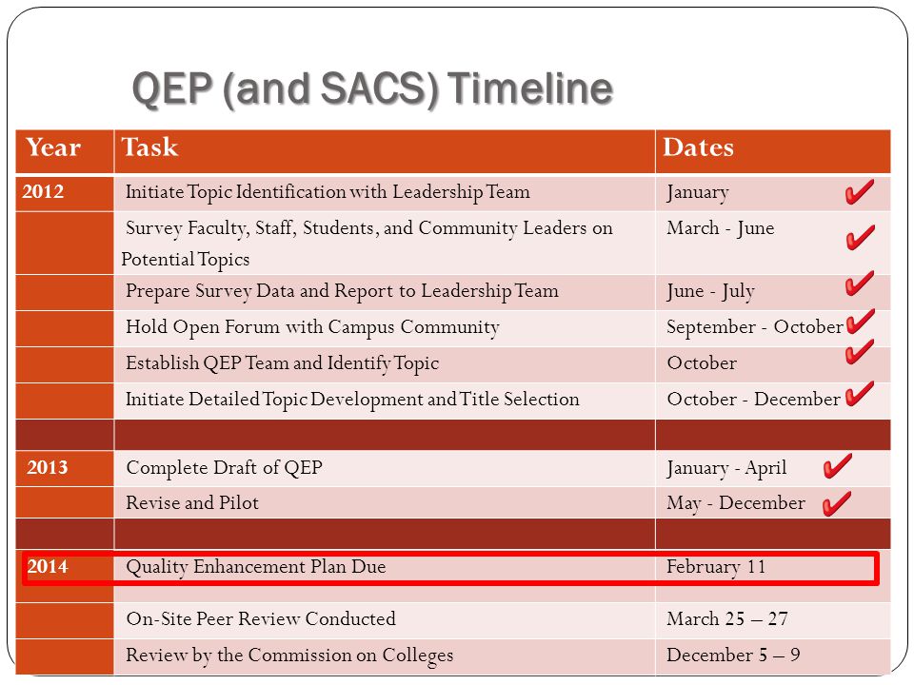Click the checkmark beside May - December
914x685 pixels.
[x=837, y=503]
